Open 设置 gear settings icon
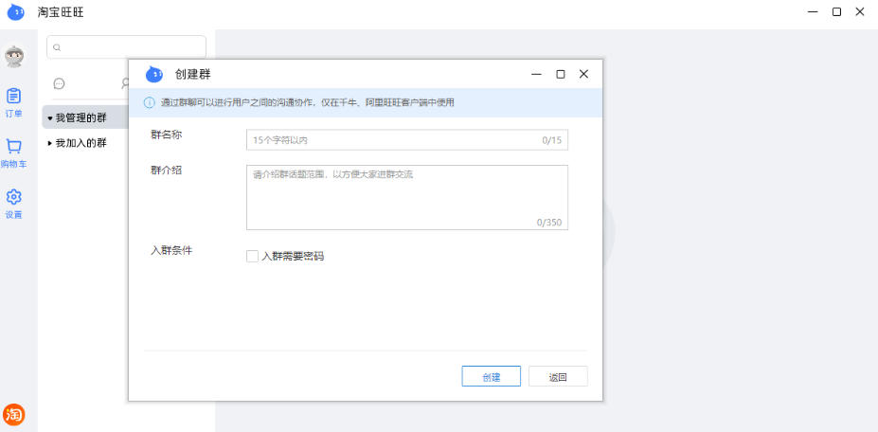This screenshot has width=878, height=432. click(x=13, y=204)
